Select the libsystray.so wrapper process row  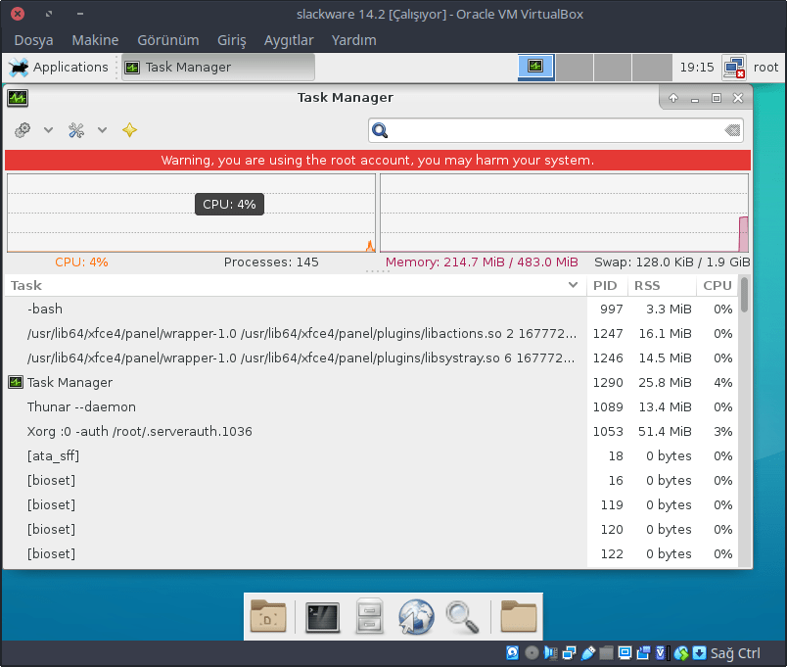coord(371,358)
